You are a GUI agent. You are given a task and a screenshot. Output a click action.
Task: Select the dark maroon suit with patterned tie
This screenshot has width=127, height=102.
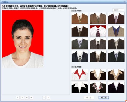[116, 18]
